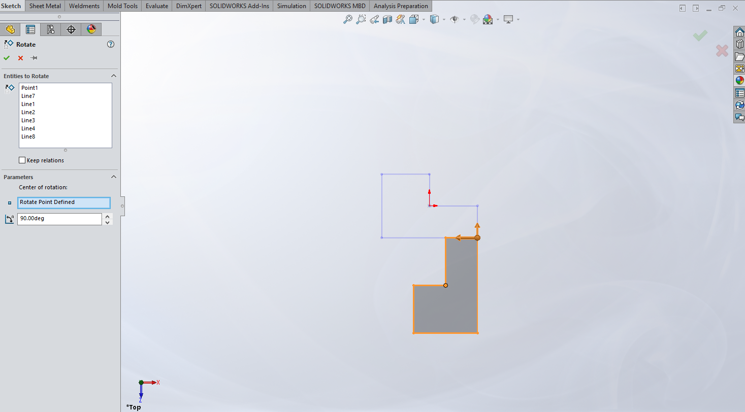Collapse the Parameters section
745x412 pixels.
click(114, 177)
